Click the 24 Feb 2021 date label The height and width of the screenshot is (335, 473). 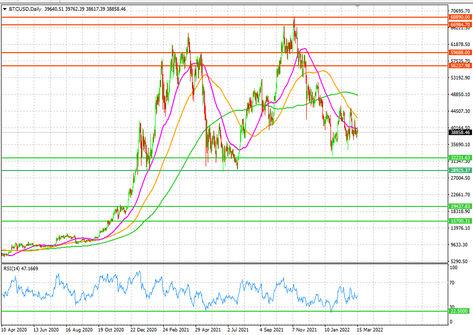pyautogui.click(x=176, y=330)
